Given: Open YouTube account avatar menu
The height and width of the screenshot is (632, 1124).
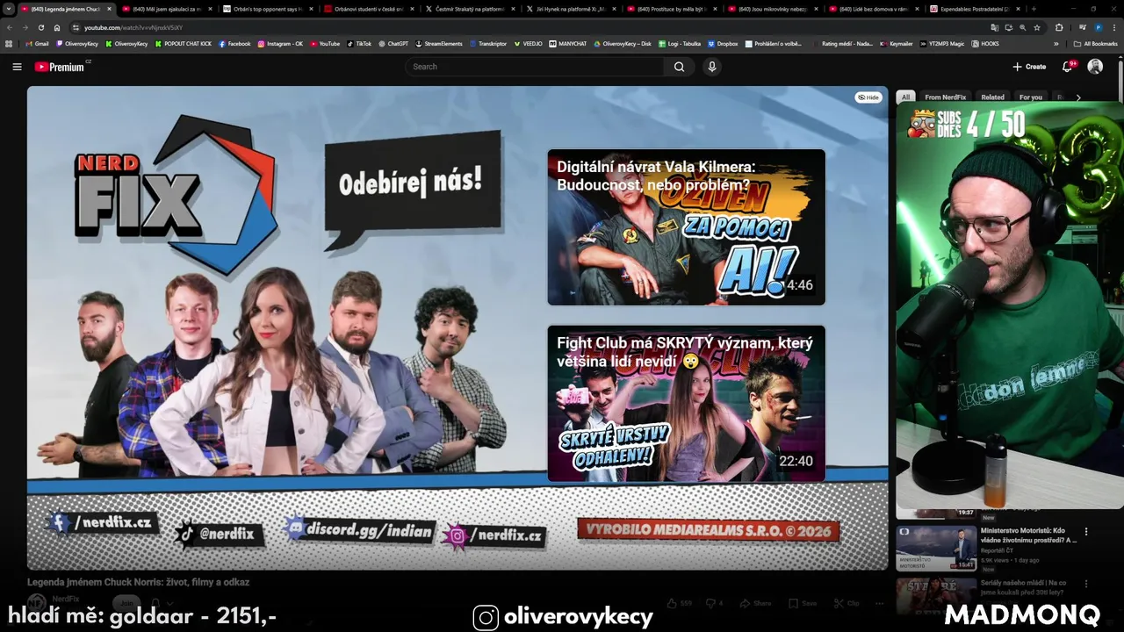Looking at the screenshot, I should click(x=1095, y=67).
